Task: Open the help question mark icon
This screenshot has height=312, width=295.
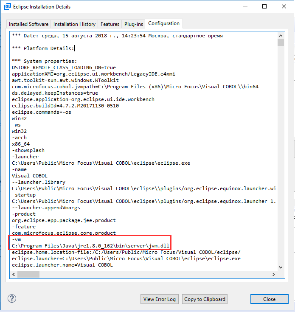Action: [x=12, y=298]
